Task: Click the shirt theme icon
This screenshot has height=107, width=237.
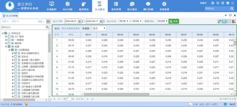Action: click(x=228, y=3)
